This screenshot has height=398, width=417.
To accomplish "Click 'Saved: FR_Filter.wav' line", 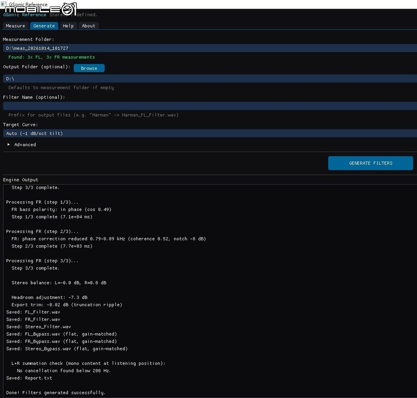I will [x=33, y=319].
